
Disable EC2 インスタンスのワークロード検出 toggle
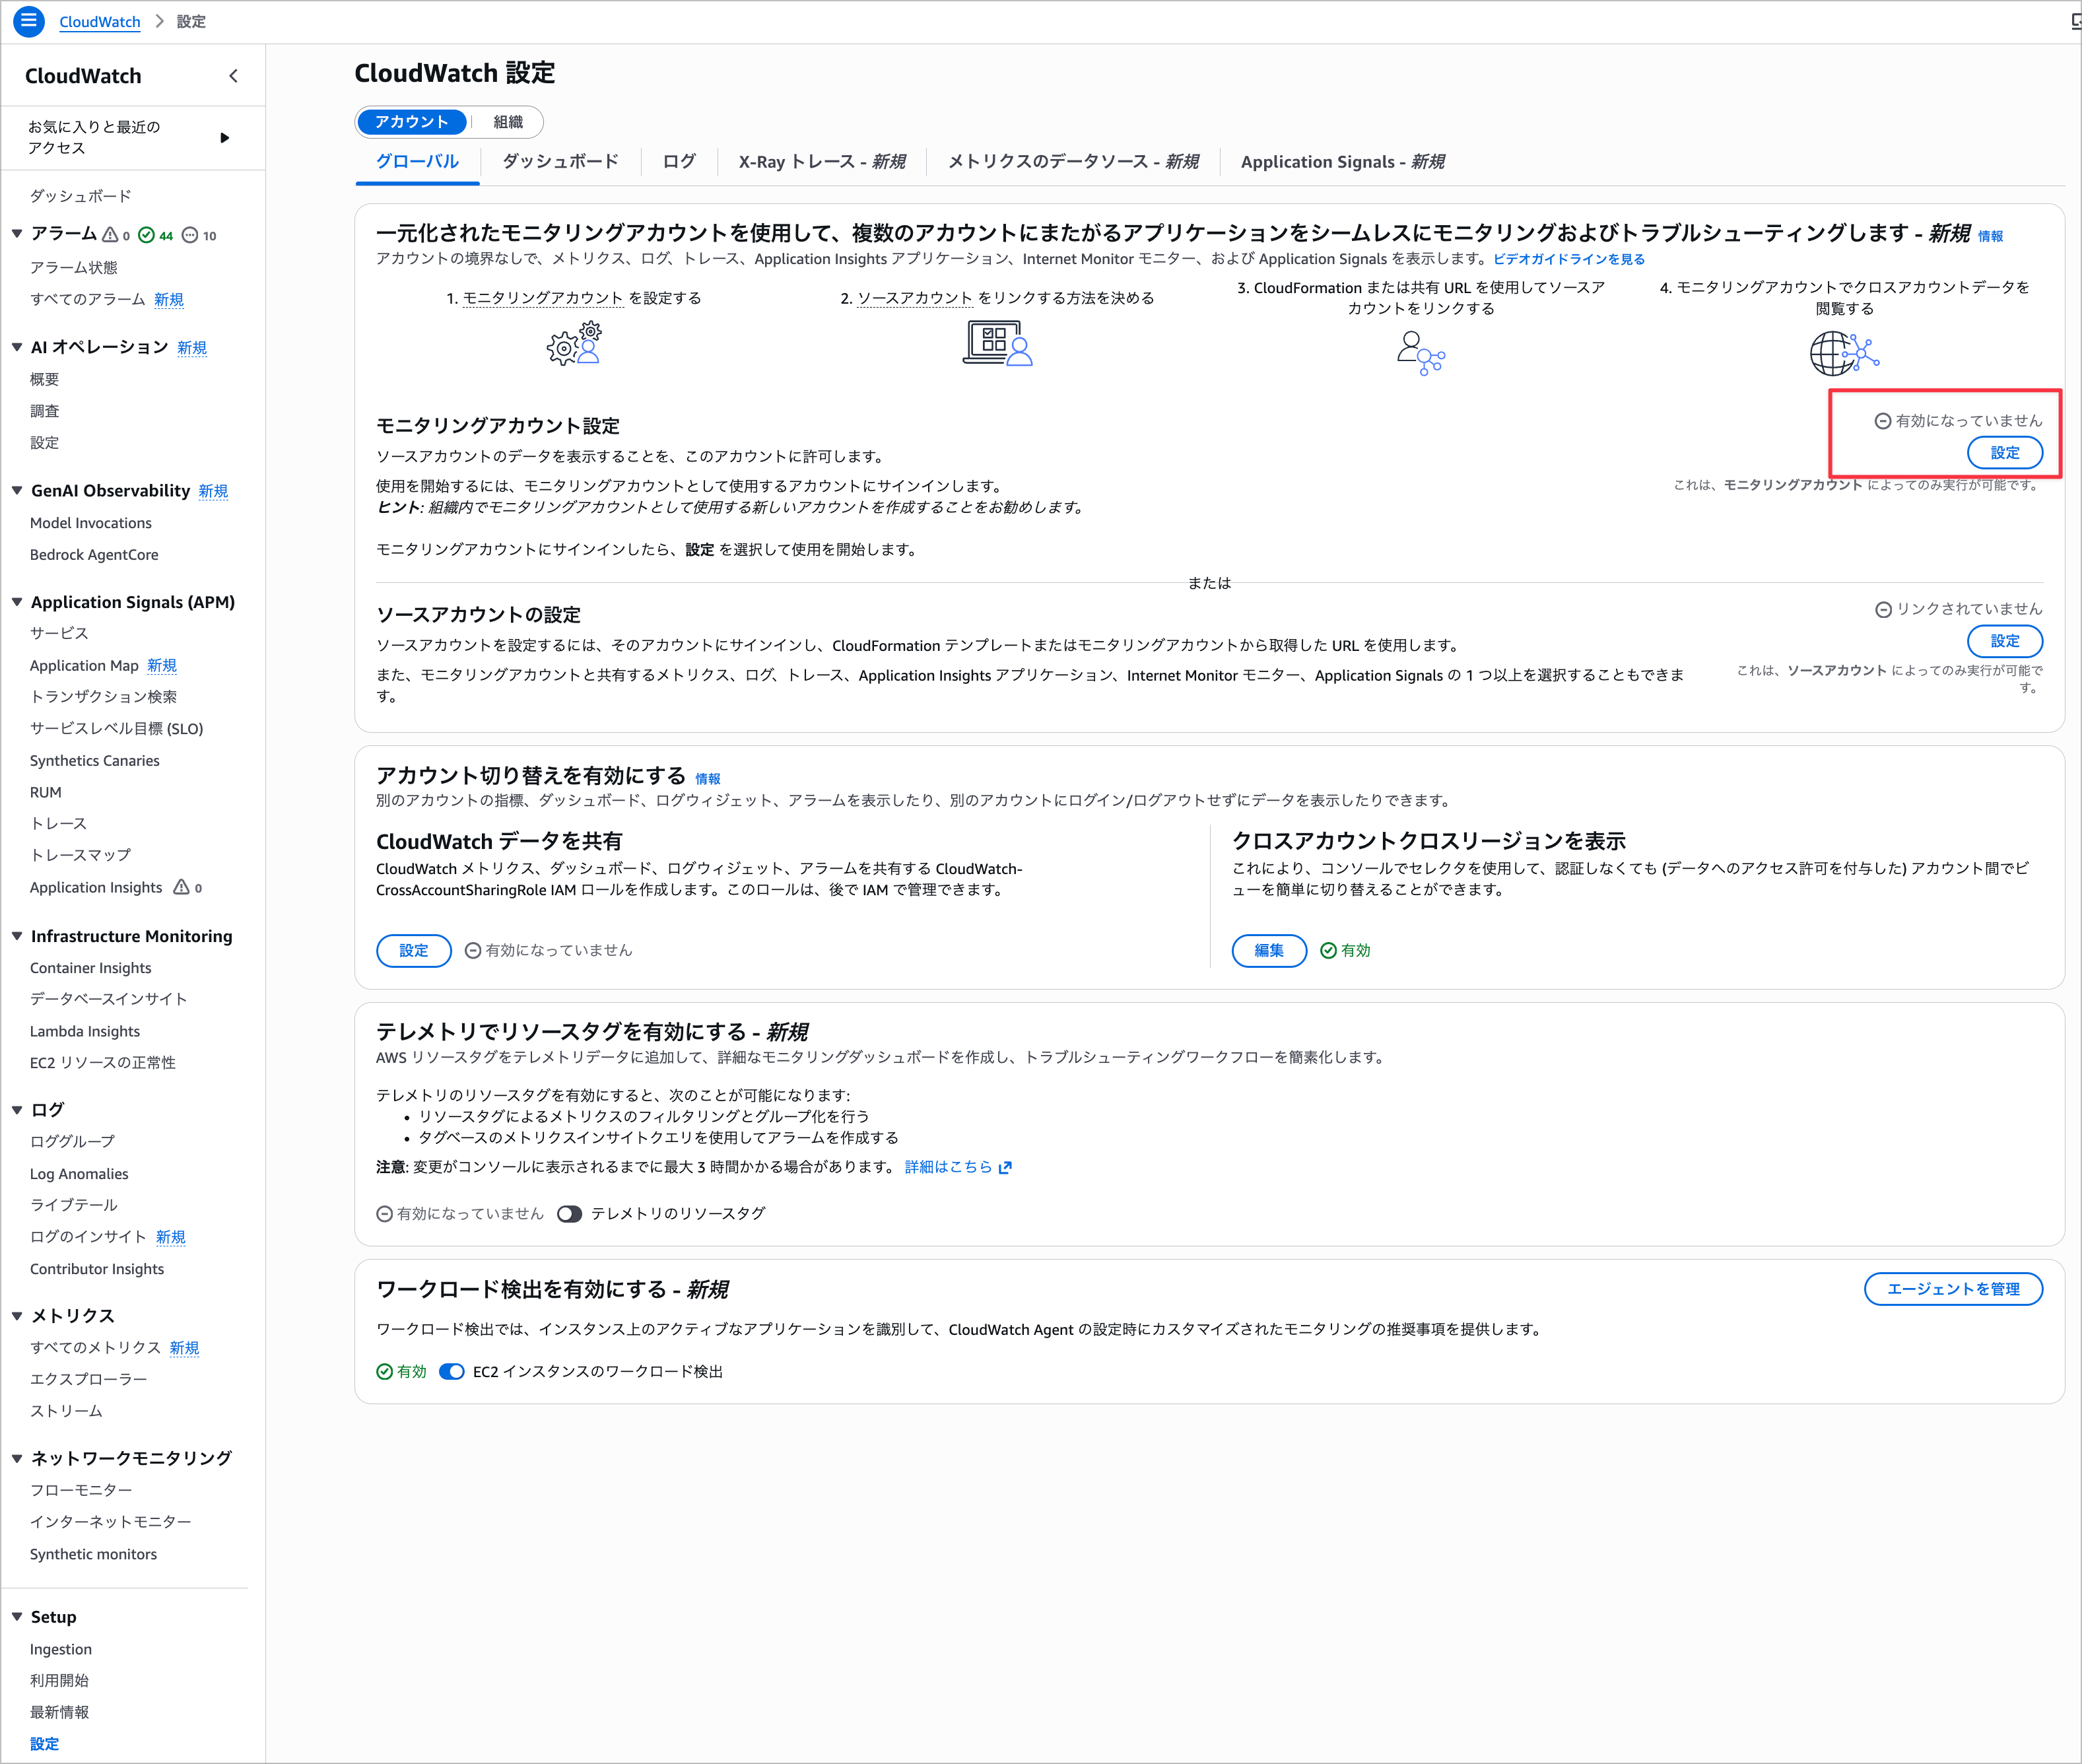coord(452,1372)
